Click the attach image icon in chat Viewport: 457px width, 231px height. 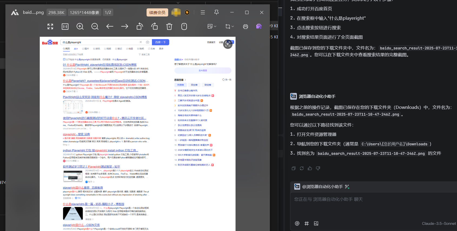[316, 223]
